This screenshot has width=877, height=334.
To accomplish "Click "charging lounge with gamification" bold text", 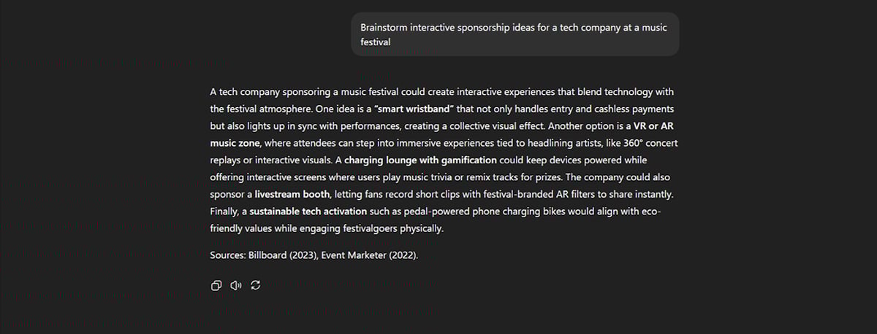I will pyautogui.click(x=420, y=160).
